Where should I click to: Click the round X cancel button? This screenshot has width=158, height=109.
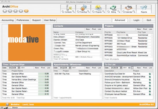pos(21,11)
